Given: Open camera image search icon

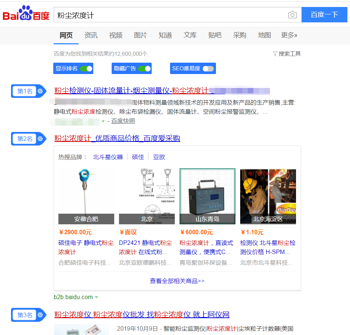Looking at the screenshot, I should pos(292,15).
